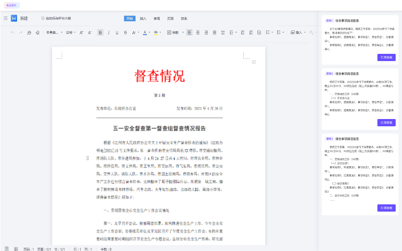Toggle bold formatting
402x251 pixels.
tap(100, 33)
